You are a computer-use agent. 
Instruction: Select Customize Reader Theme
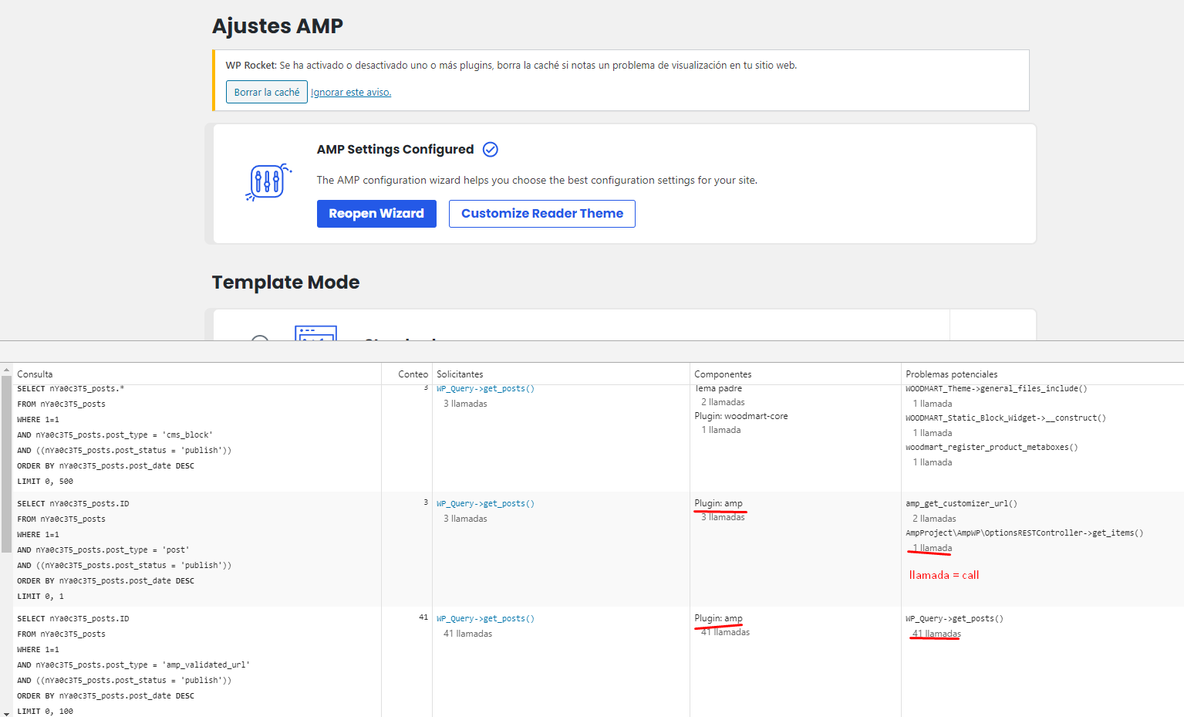click(x=542, y=214)
